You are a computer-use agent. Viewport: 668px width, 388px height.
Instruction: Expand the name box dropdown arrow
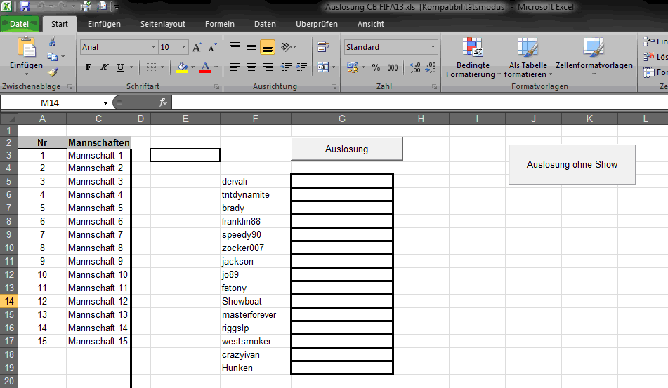point(105,103)
